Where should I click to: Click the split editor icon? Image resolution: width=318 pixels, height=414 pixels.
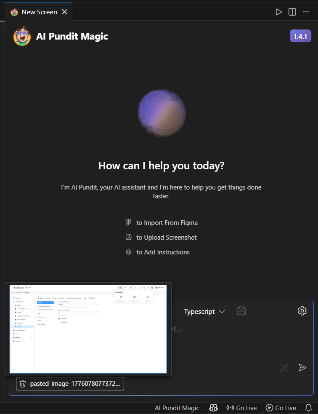coord(292,12)
